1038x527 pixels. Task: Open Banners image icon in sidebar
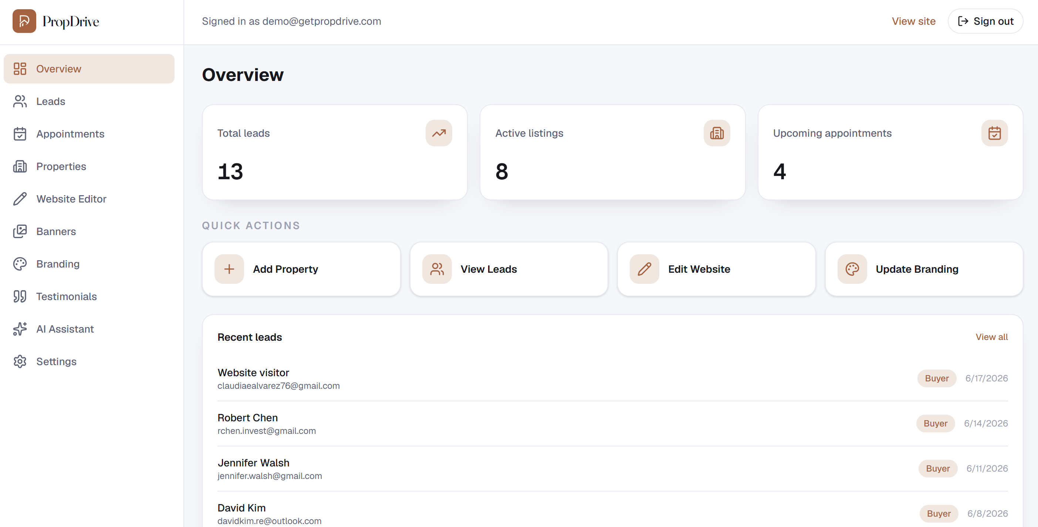pyautogui.click(x=20, y=231)
